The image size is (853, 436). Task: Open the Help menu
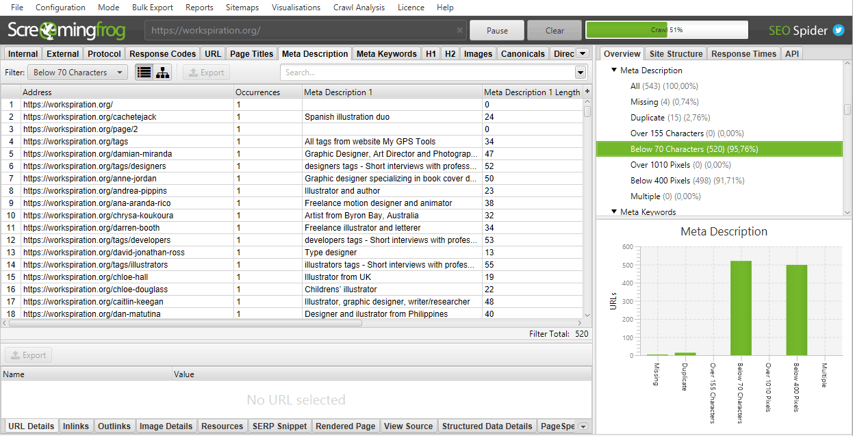pyautogui.click(x=445, y=8)
